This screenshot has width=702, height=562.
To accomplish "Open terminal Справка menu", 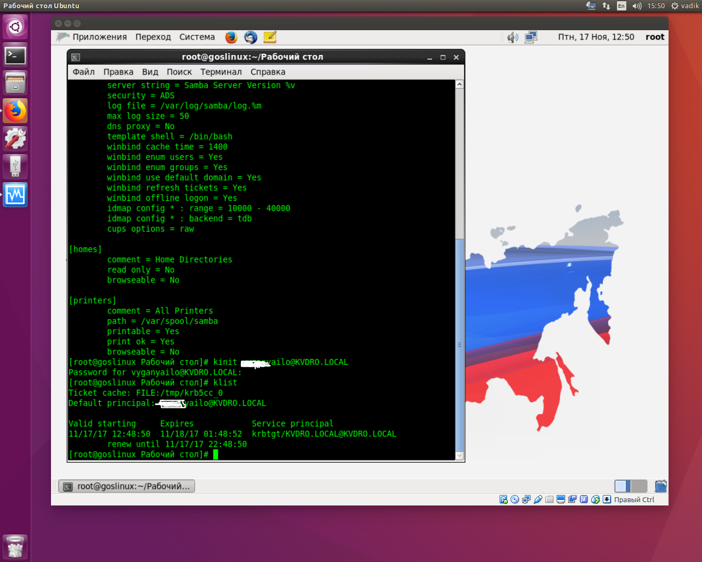I will tap(268, 72).
